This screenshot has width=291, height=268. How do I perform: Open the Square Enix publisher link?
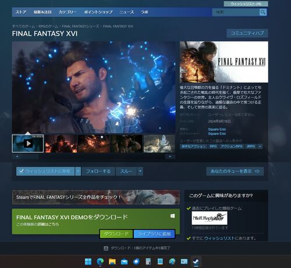click(x=217, y=134)
